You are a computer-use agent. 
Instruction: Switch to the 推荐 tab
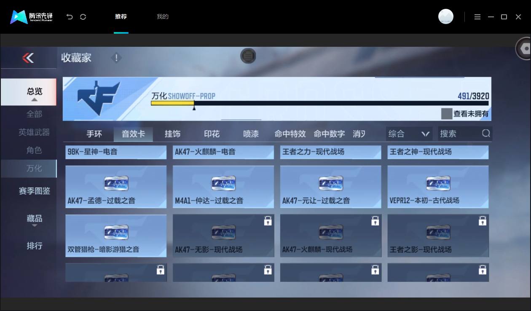(x=121, y=17)
